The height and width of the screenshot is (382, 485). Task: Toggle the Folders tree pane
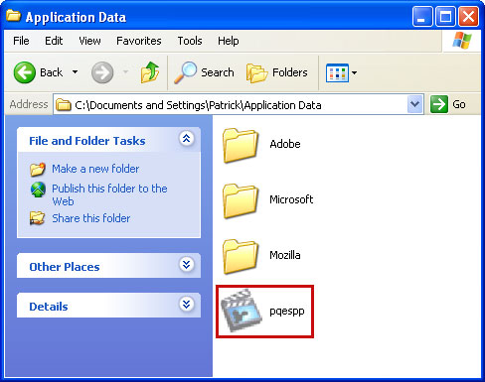point(277,72)
